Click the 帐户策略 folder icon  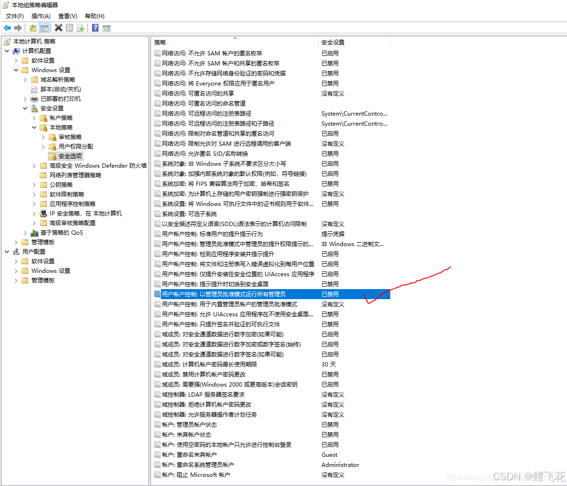(43, 118)
